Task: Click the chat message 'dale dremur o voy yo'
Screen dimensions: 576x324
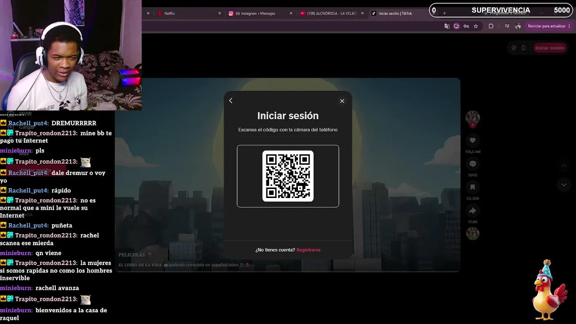Action: click(54, 176)
